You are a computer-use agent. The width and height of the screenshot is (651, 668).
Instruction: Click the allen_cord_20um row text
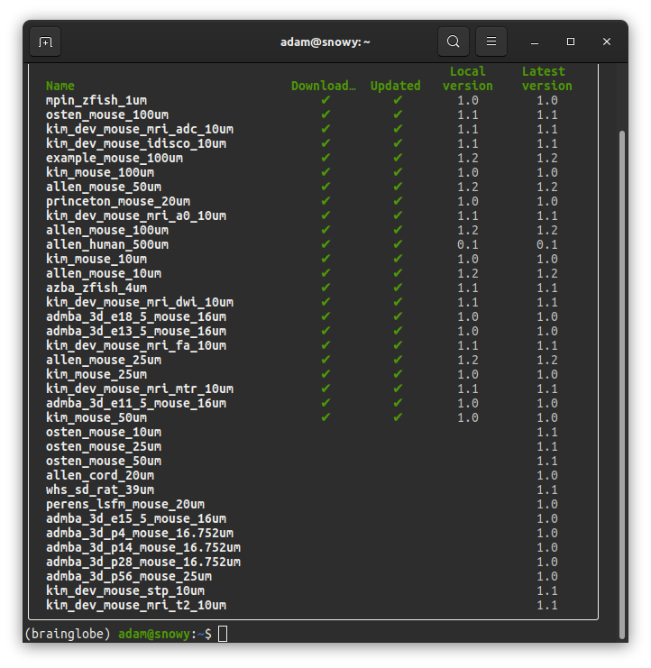point(100,475)
